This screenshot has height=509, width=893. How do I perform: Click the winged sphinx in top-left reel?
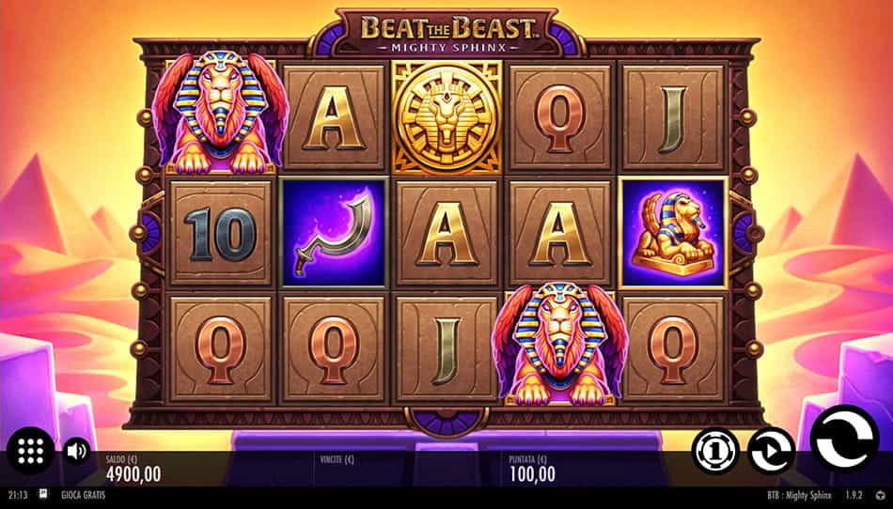220,113
